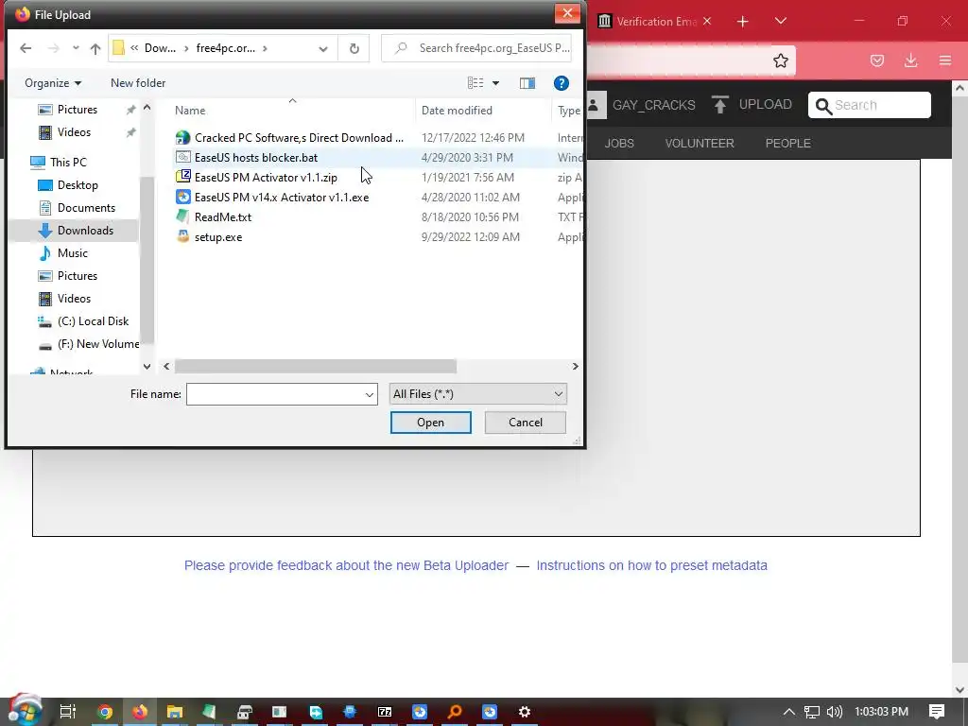
Task: Close Verification Email tab
Action: click(707, 21)
